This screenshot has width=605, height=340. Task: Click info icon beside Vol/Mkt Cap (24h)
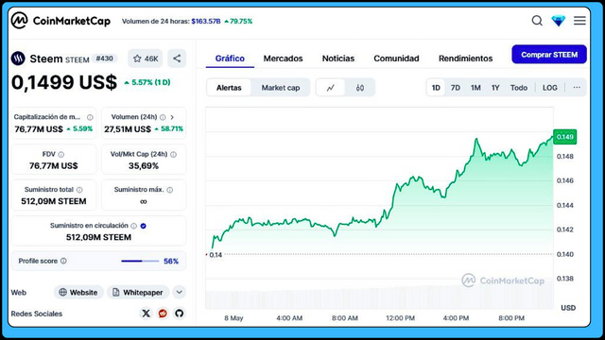pyautogui.click(x=173, y=155)
